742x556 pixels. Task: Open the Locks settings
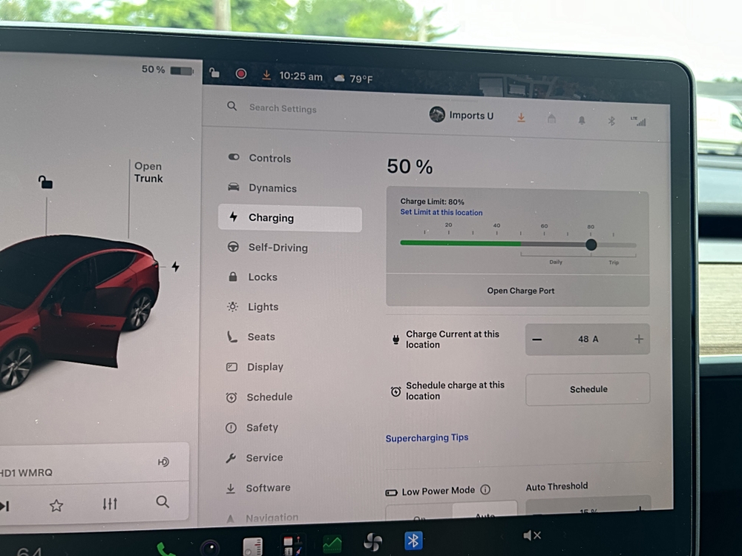coord(252,277)
